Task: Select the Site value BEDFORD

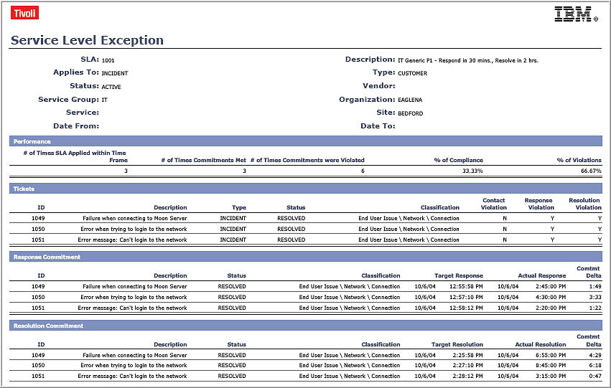Action: pyautogui.click(x=410, y=113)
